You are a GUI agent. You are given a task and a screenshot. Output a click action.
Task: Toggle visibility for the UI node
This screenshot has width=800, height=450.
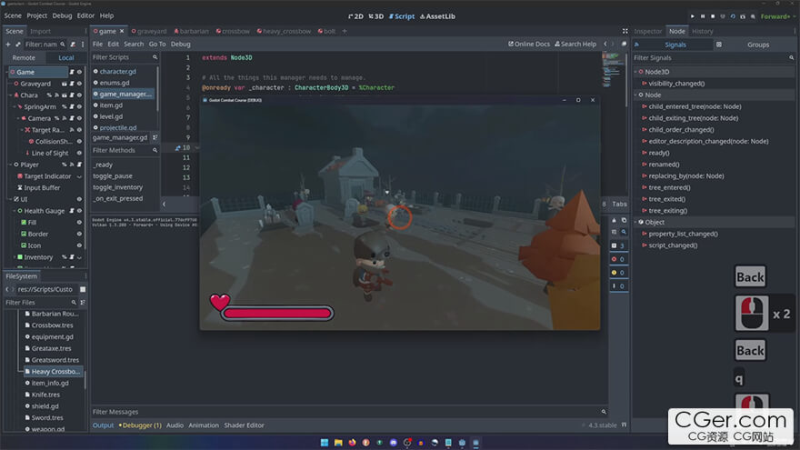tap(79, 199)
